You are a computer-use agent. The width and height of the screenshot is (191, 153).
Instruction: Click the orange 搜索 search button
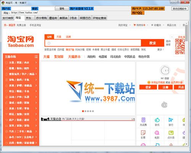(152, 43)
